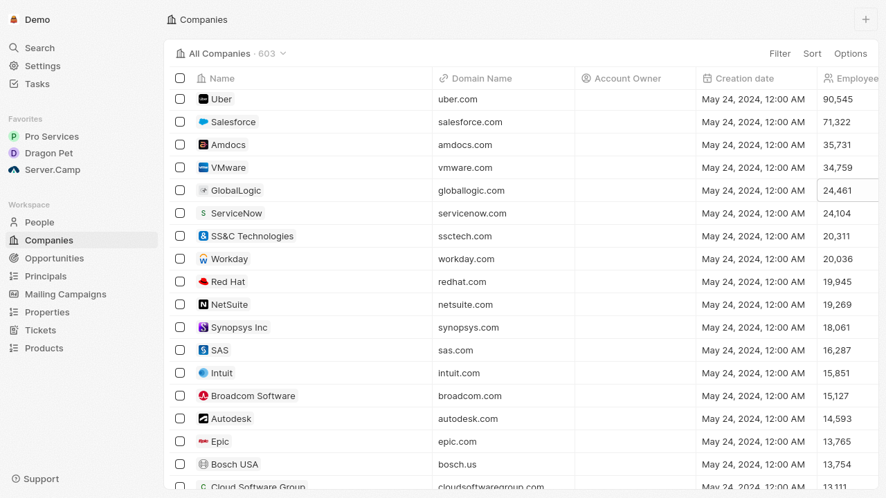The height and width of the screenshot is (498, 886).
Task: Open the SS&C Technologies company record
Action: [x=246, y=236]
